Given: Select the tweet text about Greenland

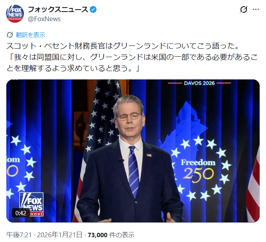Looking at the screenshot, I should pyautogui.click(x=132, y=57).
